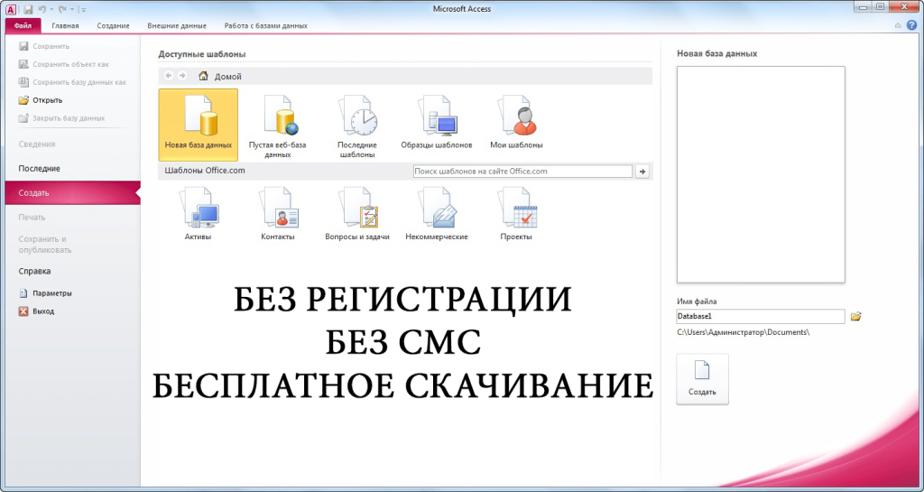Click the Домой home icon
Screen dimensions: 924x492
pos(203,76)
